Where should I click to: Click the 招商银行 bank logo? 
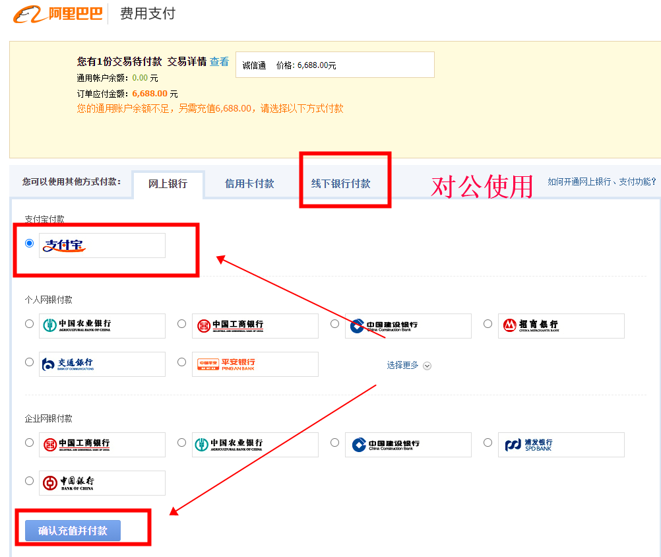tap(561, 325)
